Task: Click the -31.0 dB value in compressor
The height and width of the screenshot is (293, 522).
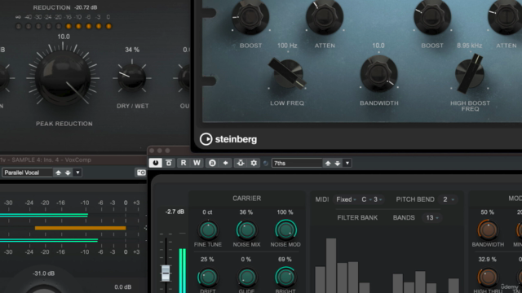Action: click(43, 273)
